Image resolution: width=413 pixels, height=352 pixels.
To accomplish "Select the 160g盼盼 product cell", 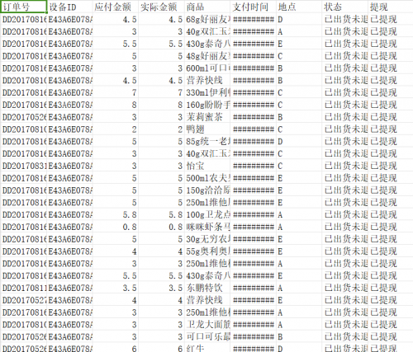I will (207, 105).
